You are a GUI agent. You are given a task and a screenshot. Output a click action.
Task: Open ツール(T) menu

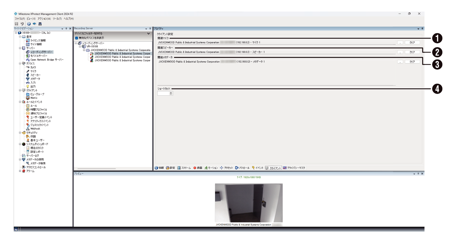tap(57, 19)
